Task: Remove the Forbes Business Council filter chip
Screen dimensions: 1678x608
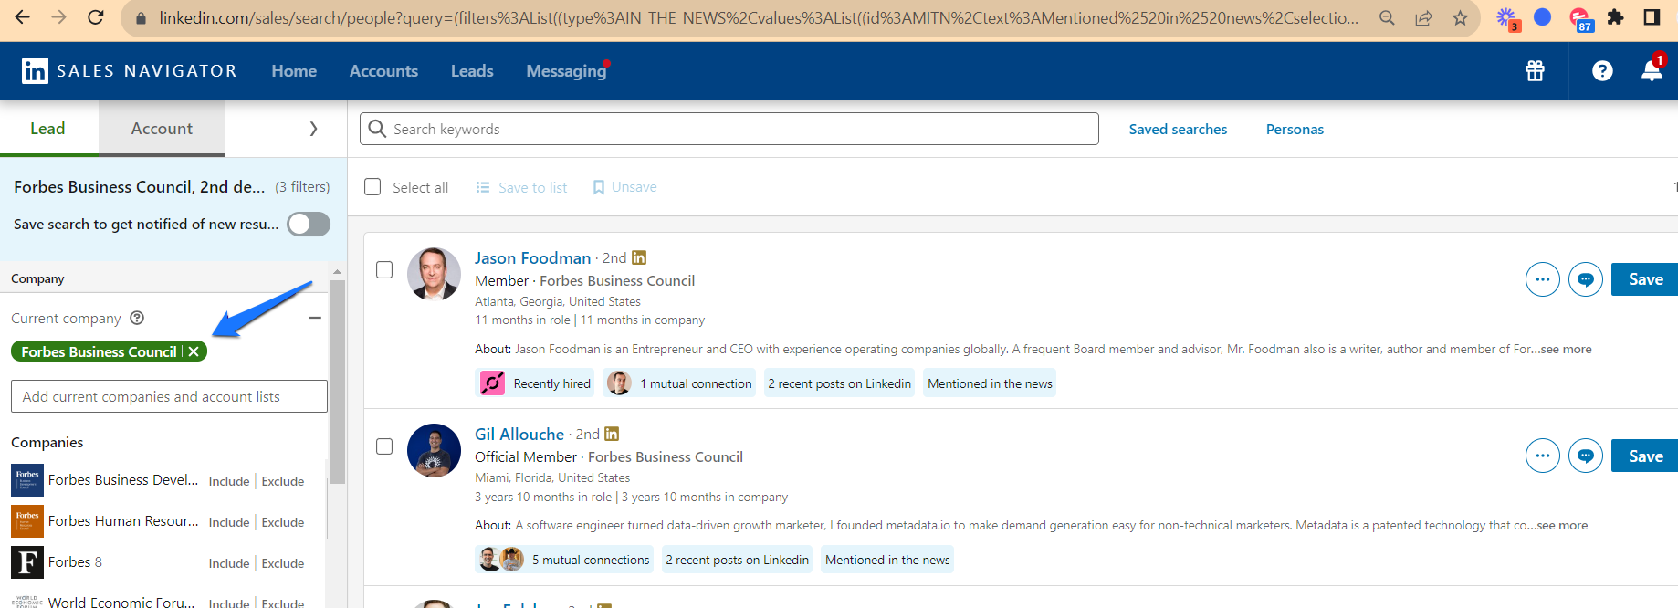Action: click(x=194, y=351)
